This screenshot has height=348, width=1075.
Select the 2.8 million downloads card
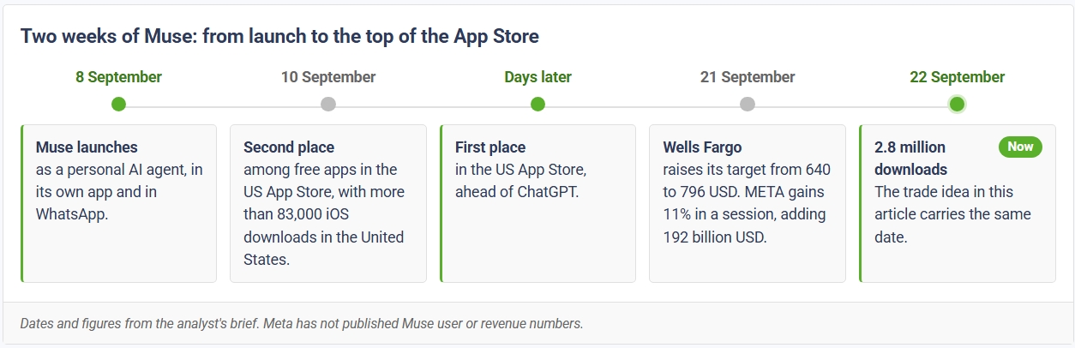(x=958, y=204)
